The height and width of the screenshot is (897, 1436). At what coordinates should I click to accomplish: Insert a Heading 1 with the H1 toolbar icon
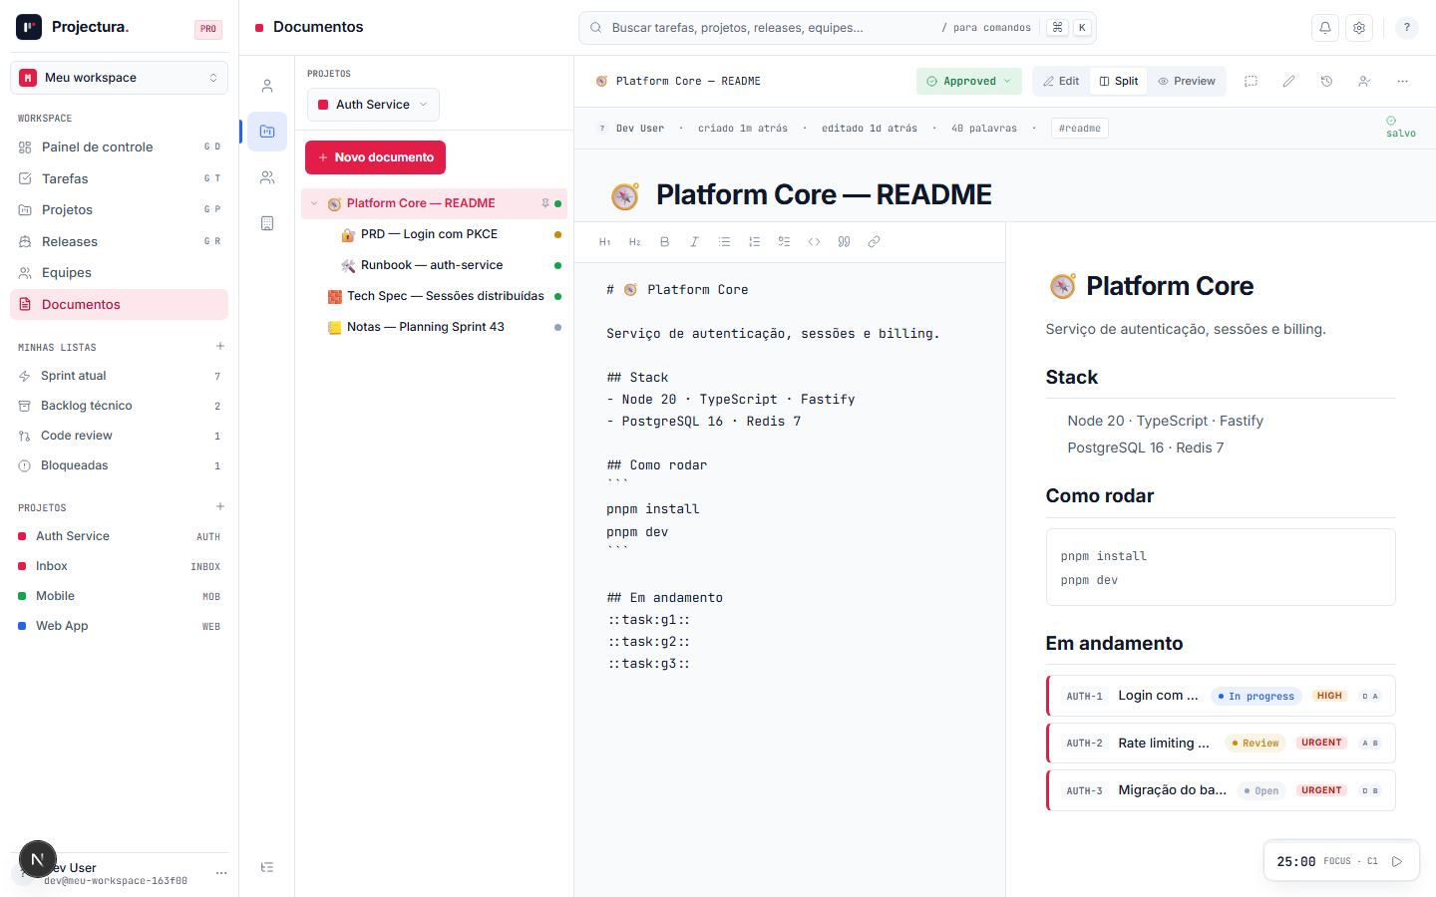tap(604, 242)
